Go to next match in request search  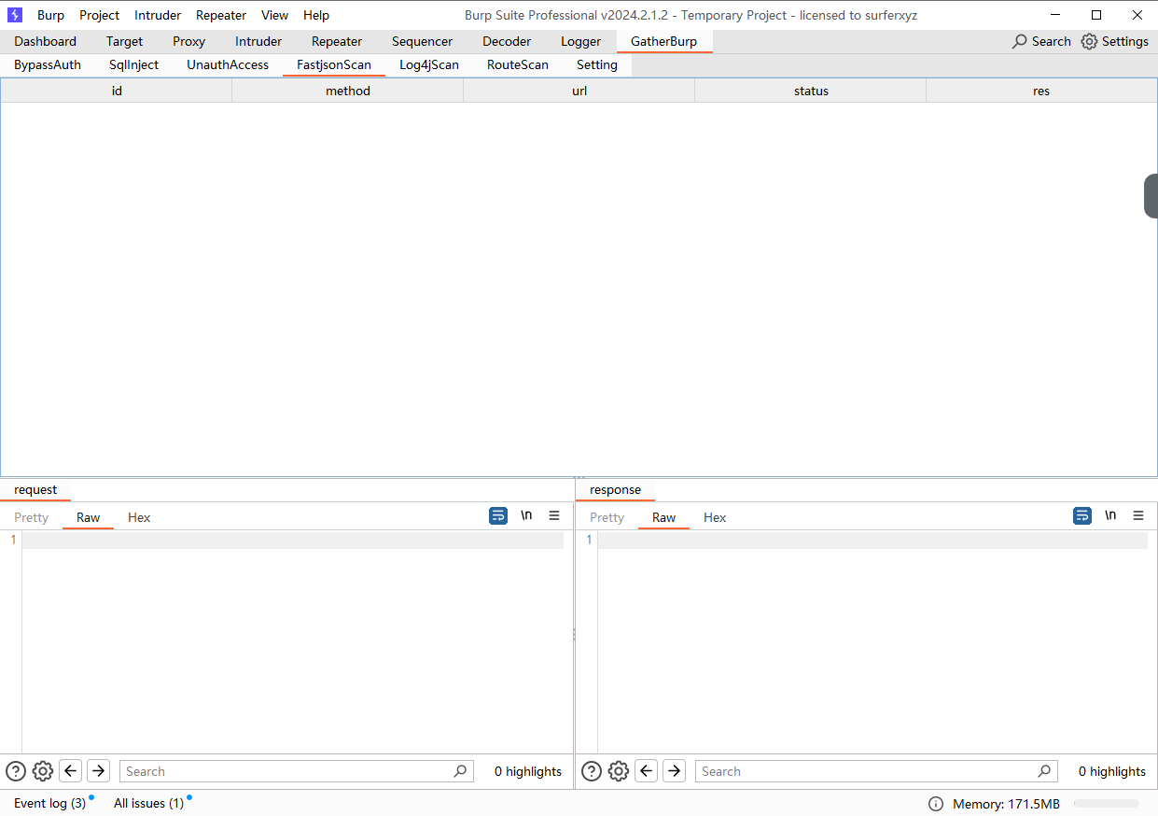click(x=99, y=771)
